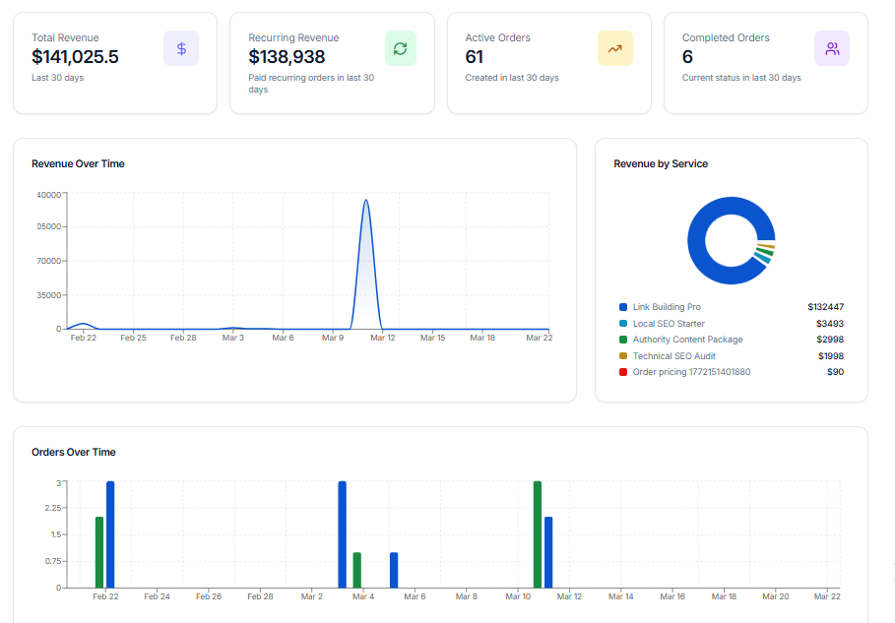Click the Recurring Revenue value $138,938
This screenshot has height=623, width=895.
287,57
